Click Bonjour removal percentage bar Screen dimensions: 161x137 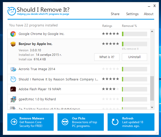(135, 44)
